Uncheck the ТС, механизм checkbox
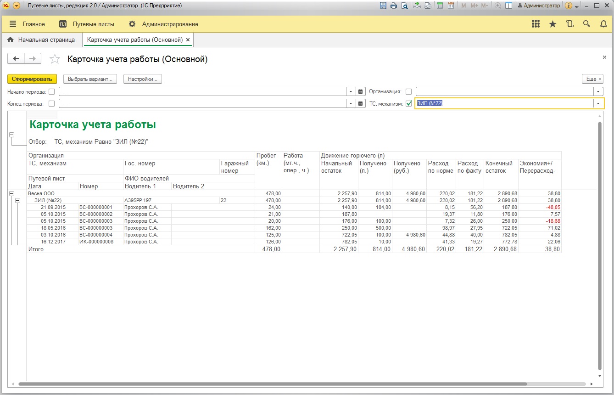The image size is (614, 395). pos(409,104)
